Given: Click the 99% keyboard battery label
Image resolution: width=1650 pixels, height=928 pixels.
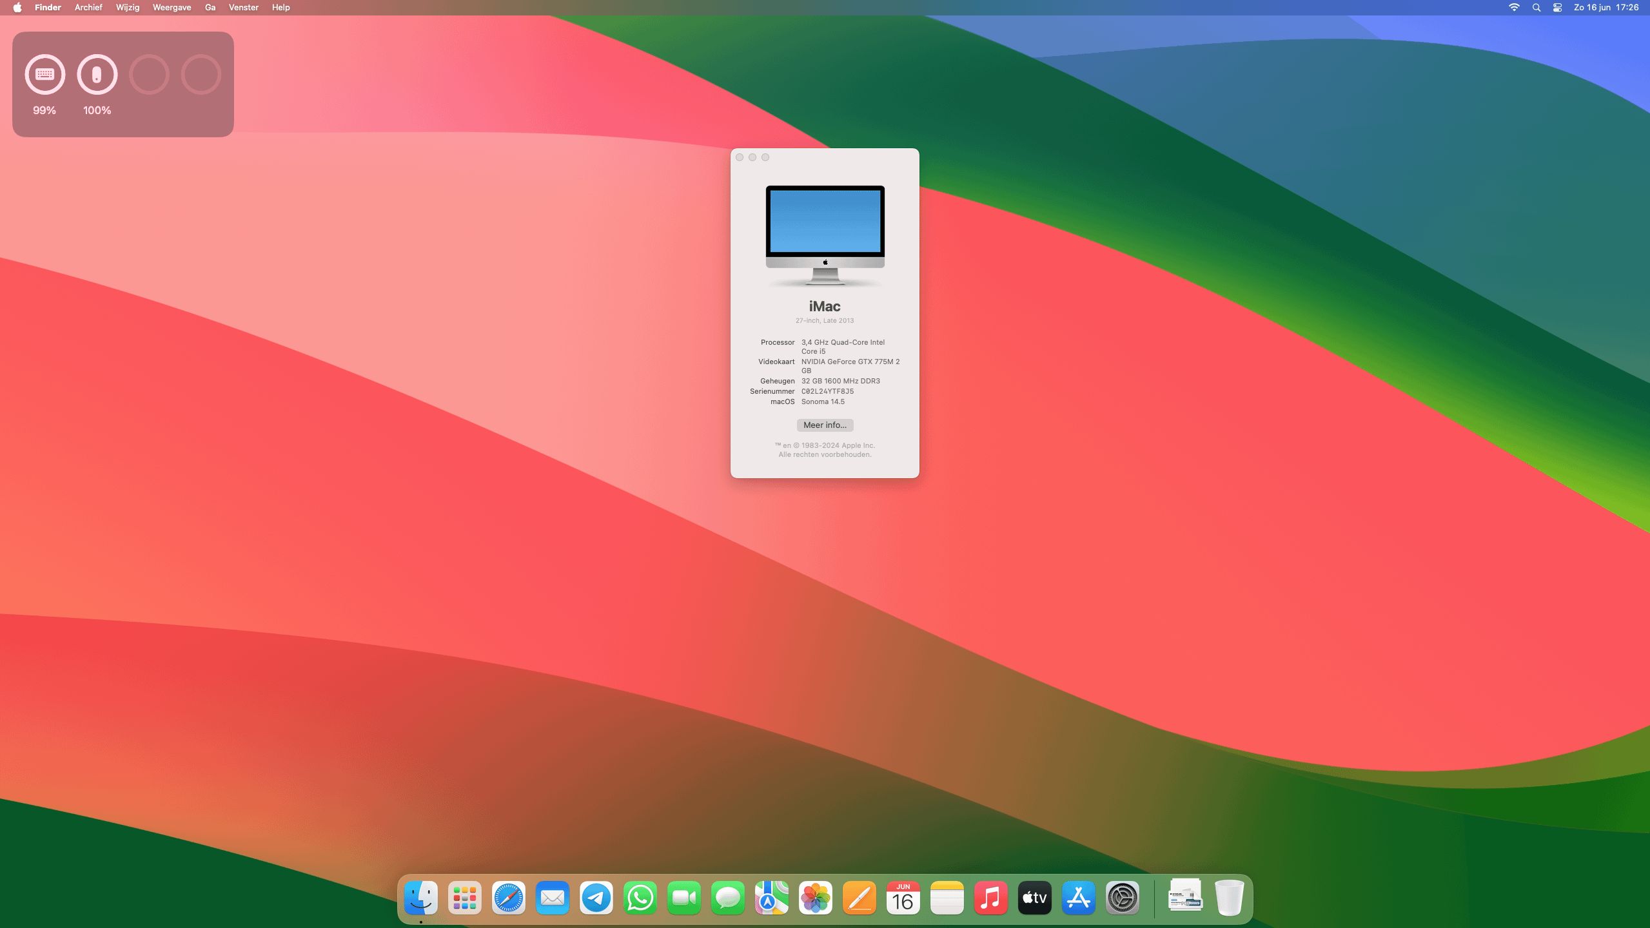Looking at the screenshot, I should click(x=44, y=110).
